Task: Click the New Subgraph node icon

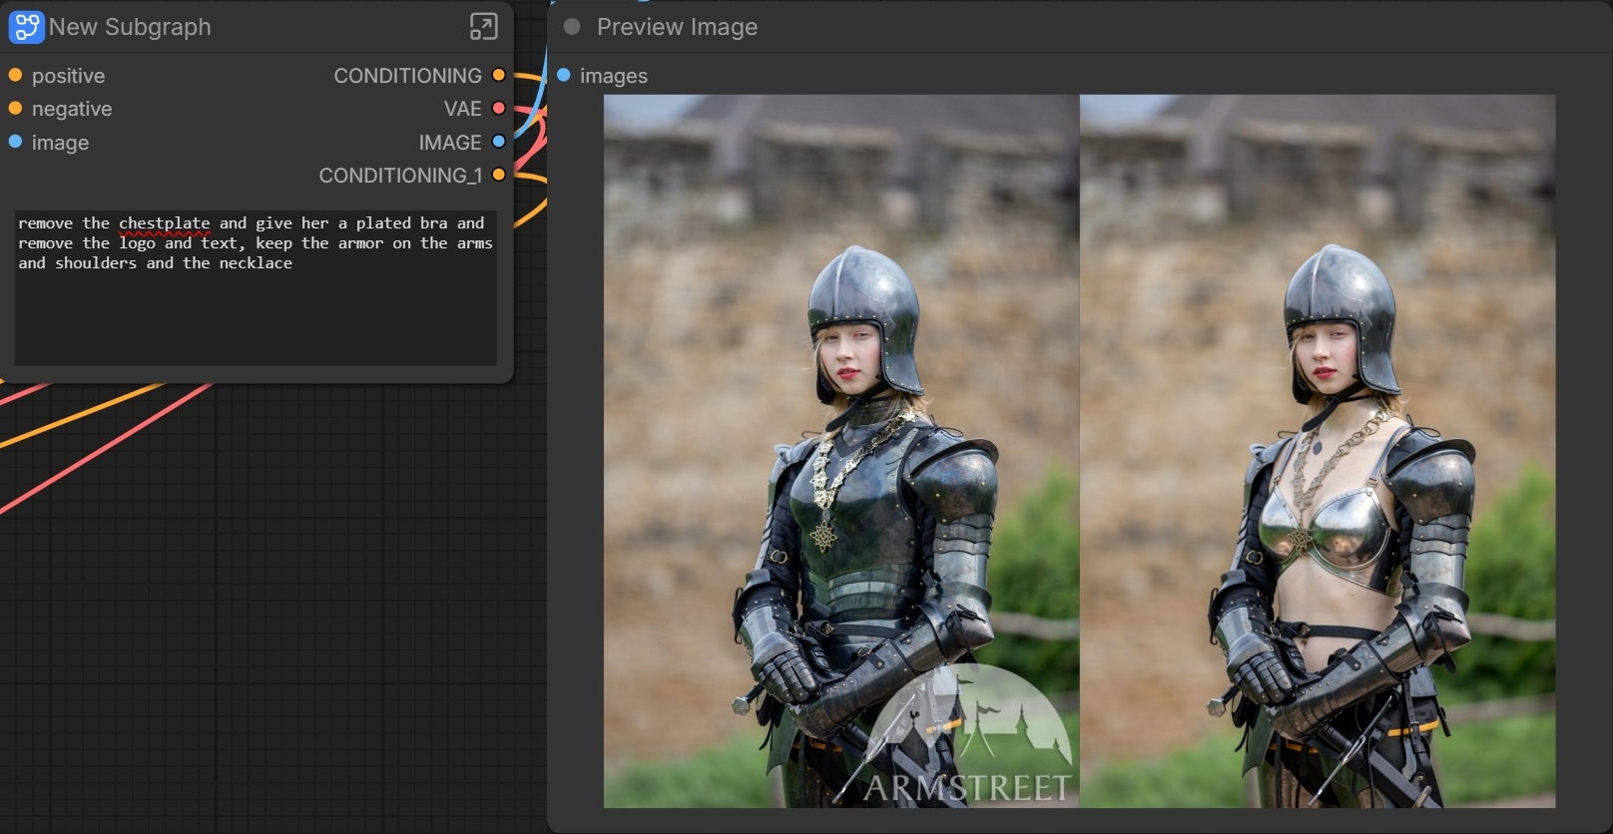Action: tap(26, 27)
